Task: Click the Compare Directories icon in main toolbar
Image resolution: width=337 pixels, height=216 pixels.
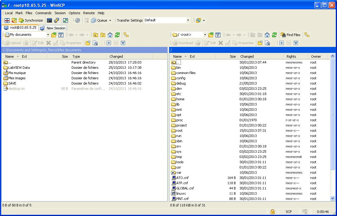Action: click(7, 20)
